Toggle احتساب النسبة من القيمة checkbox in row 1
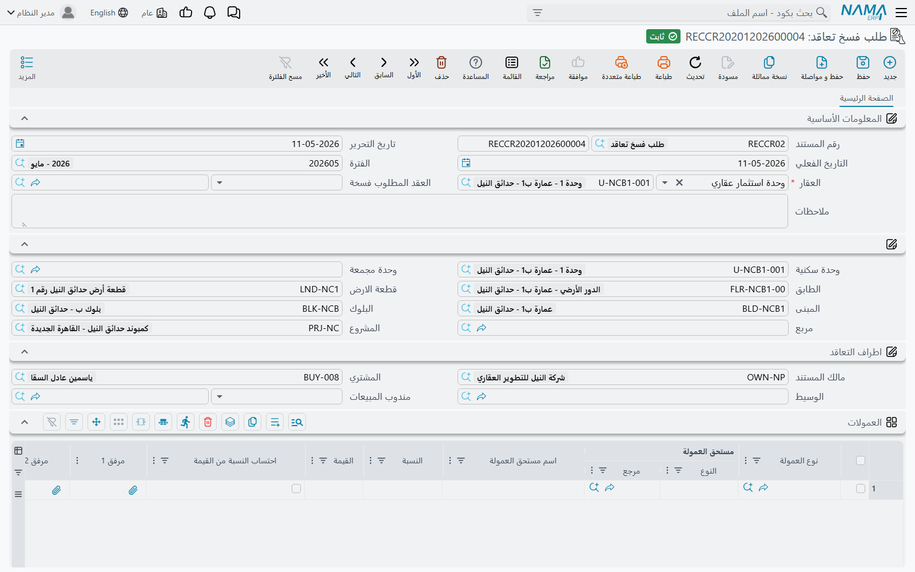 [x=296, y=488]
